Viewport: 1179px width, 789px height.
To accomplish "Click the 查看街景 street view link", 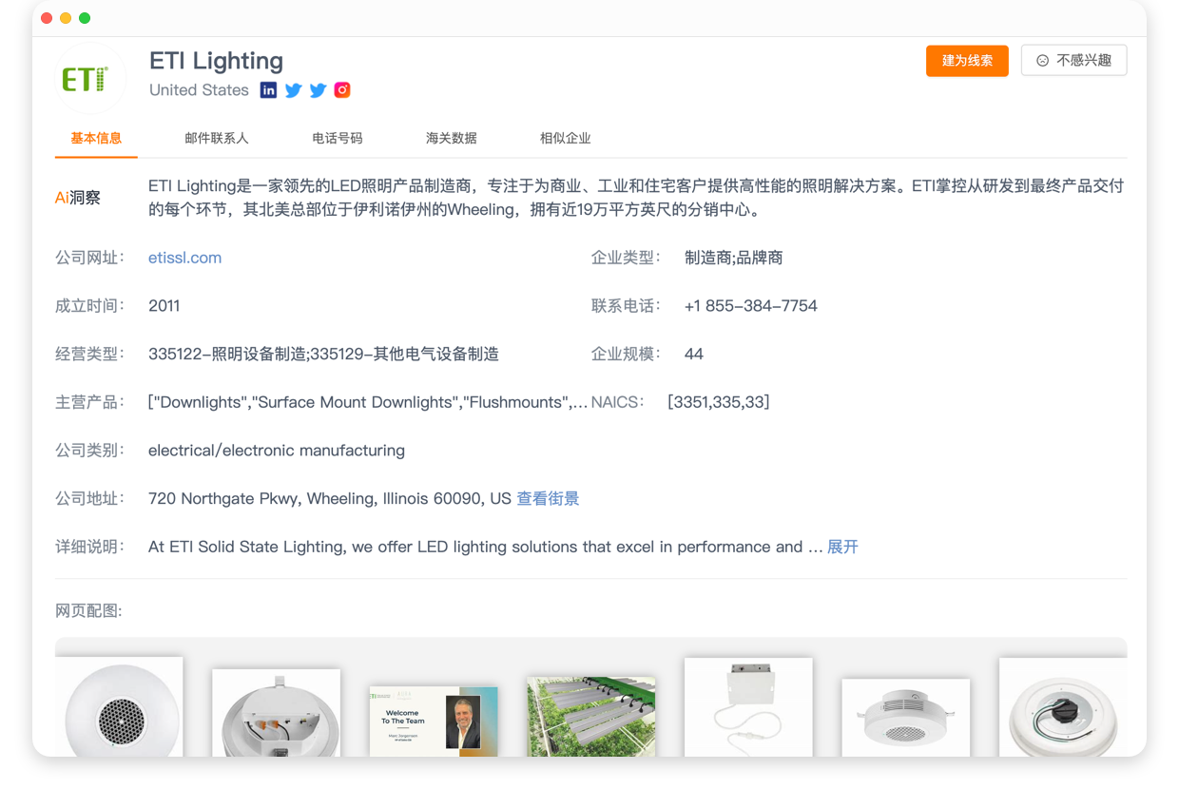I will click(549, 498).
